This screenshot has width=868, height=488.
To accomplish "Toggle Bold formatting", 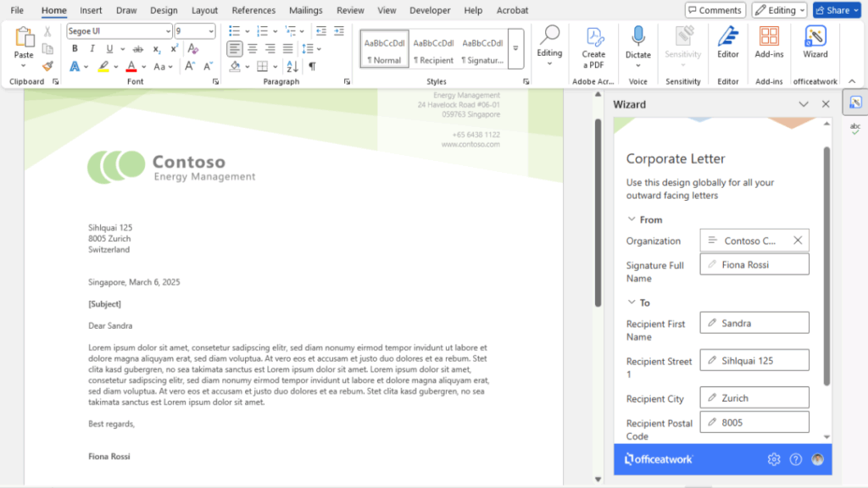I will pyautogui.click(x=75, y=49).
